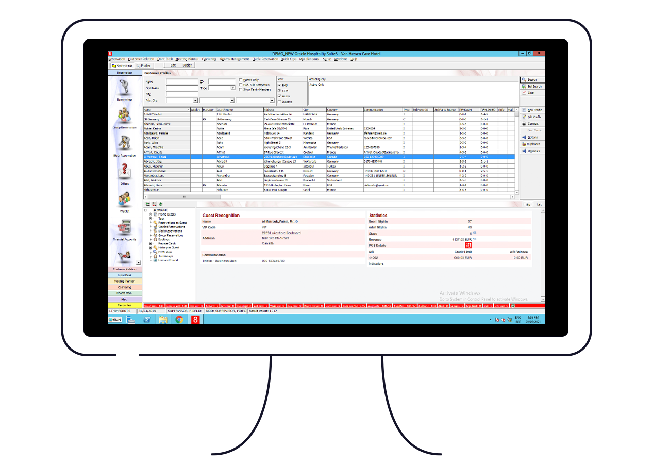The width and height of the screenshot is (653, 464).
Task: Click the Full Search button
Action: point(532,86)
